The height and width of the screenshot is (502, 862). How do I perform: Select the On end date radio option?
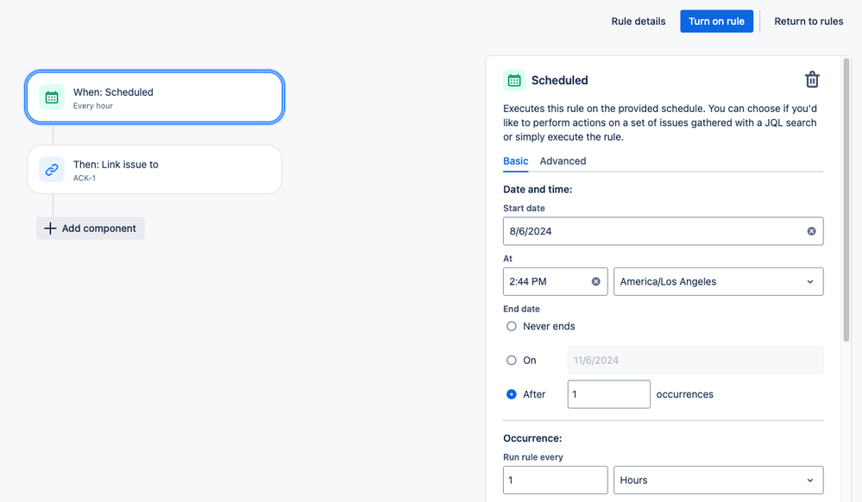pos(512,361)
